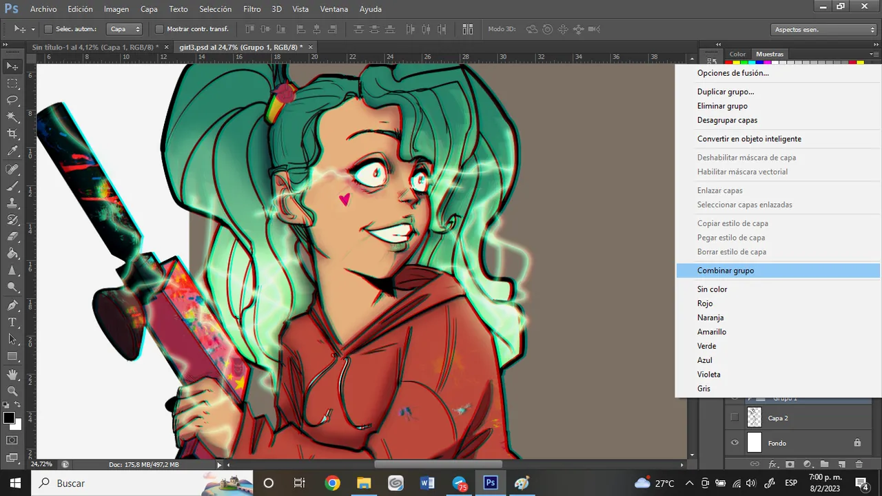Select the Eraser tool
This screenshot has width=882, height=496.
point(12,237)
